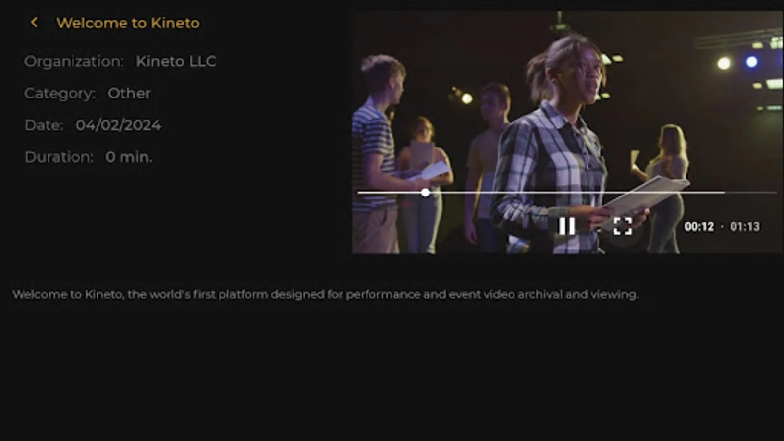Click the description text beginning Welcome to Kineto

pos(326,294)
